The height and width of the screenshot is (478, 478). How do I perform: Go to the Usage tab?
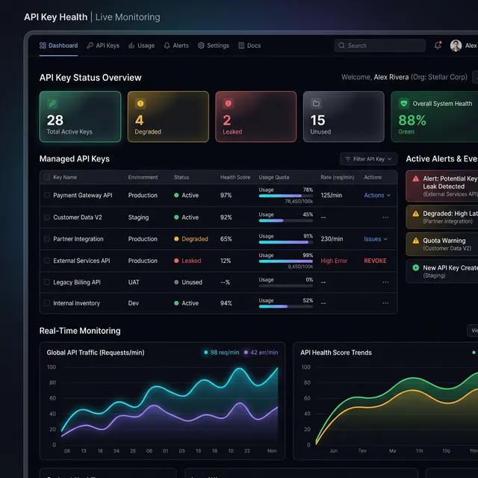click(141, 46)
